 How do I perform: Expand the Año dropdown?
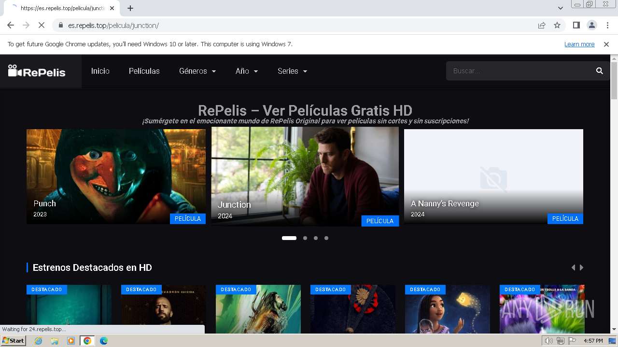(247, 71)
